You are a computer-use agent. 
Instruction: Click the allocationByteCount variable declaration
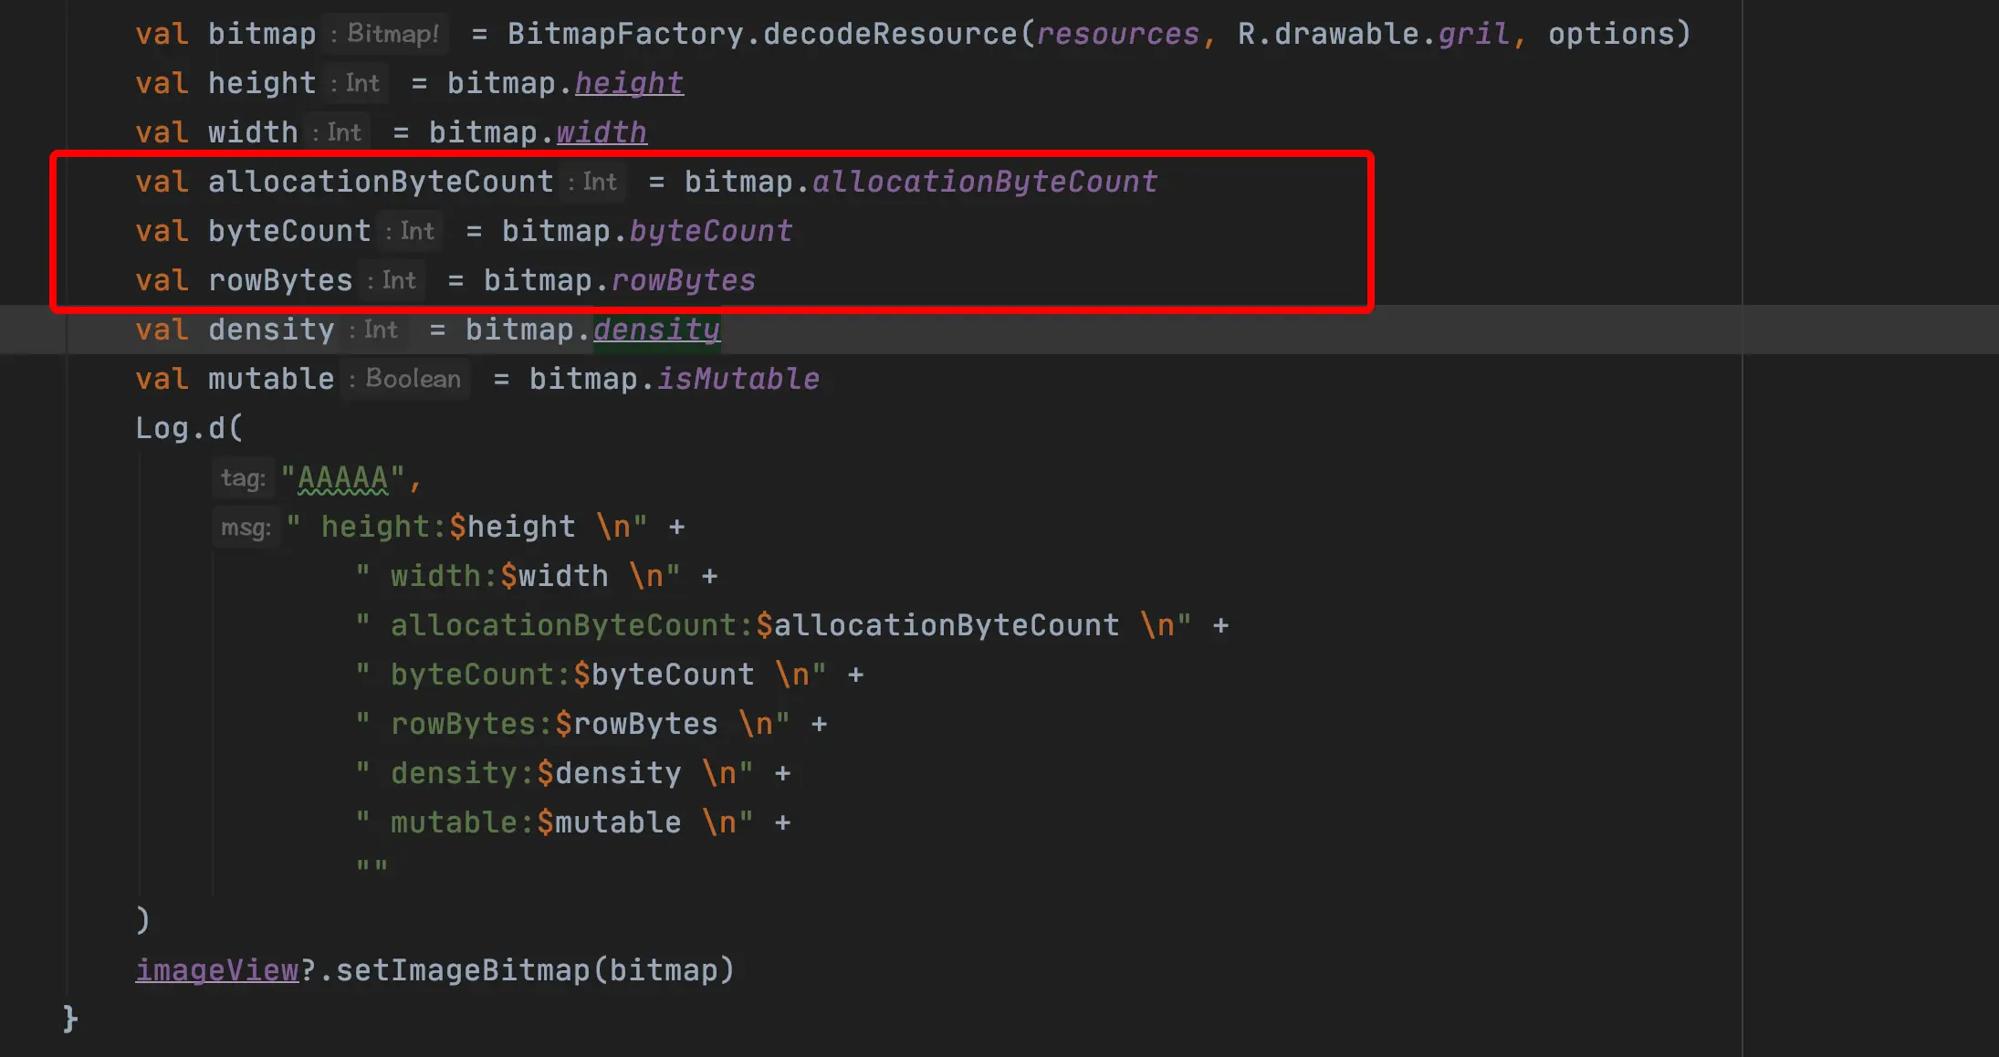[381, 182]
